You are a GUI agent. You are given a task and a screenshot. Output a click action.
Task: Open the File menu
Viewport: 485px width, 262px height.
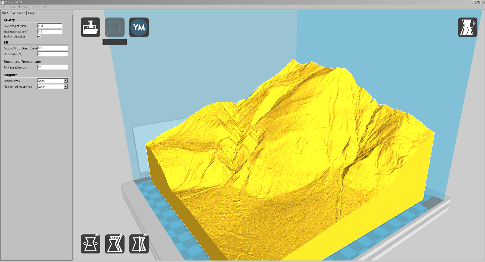pyautogui.click(x=3, y=7)
